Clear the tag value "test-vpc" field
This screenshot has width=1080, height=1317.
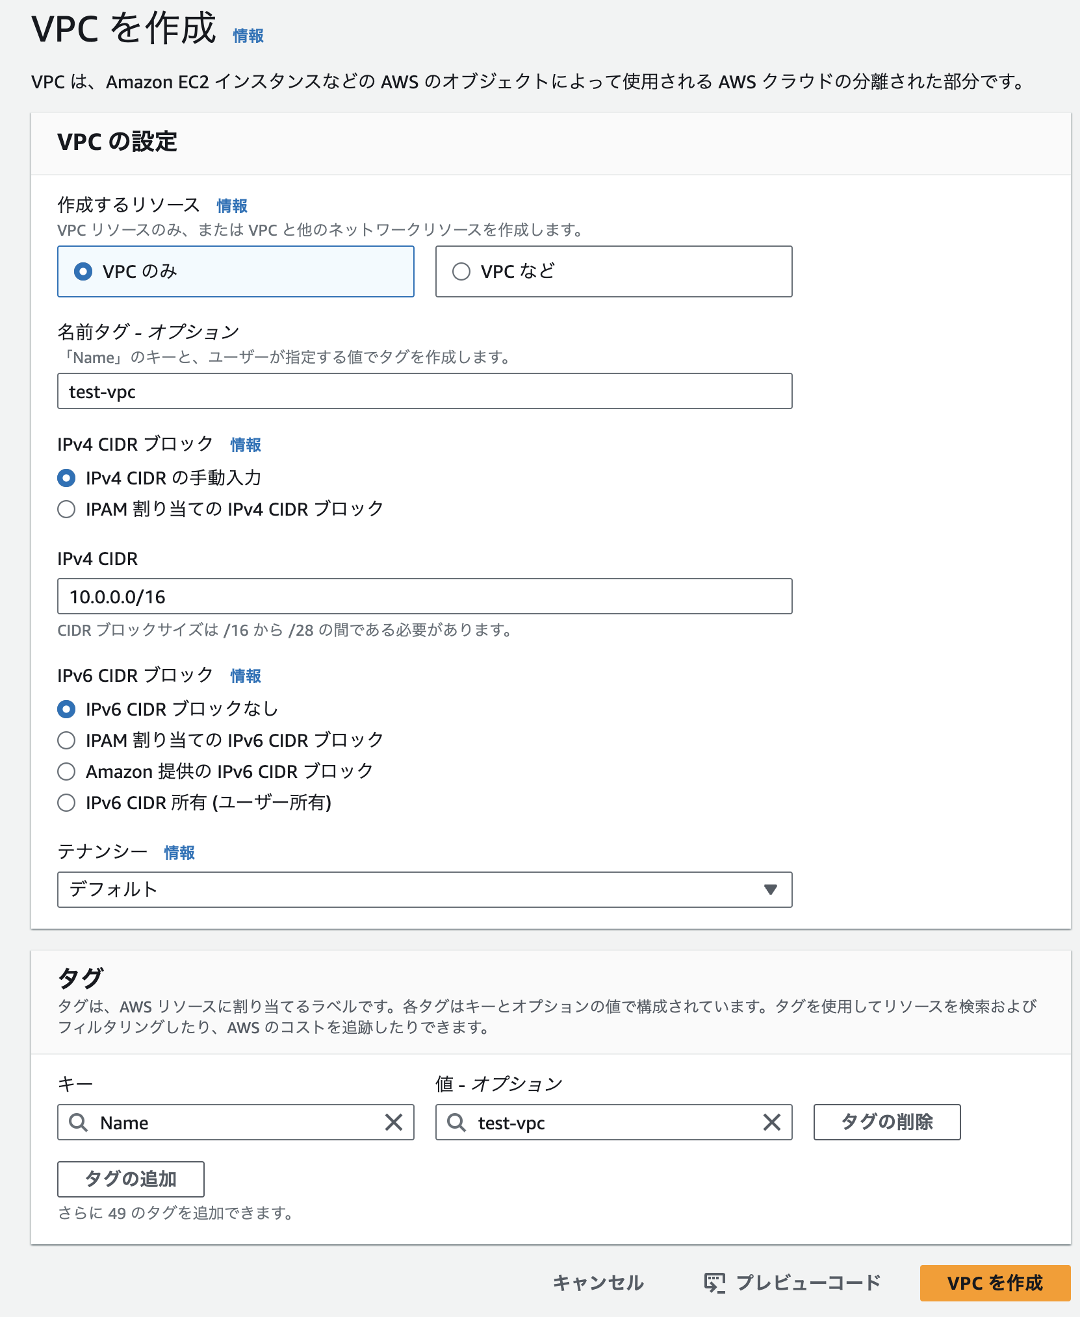tap(772, 1123)
